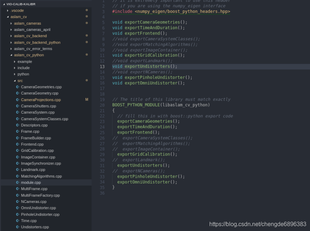Click exportOmniUndistorter call on line 34
This screenshot has height=231, width=310.
(143, 182)
